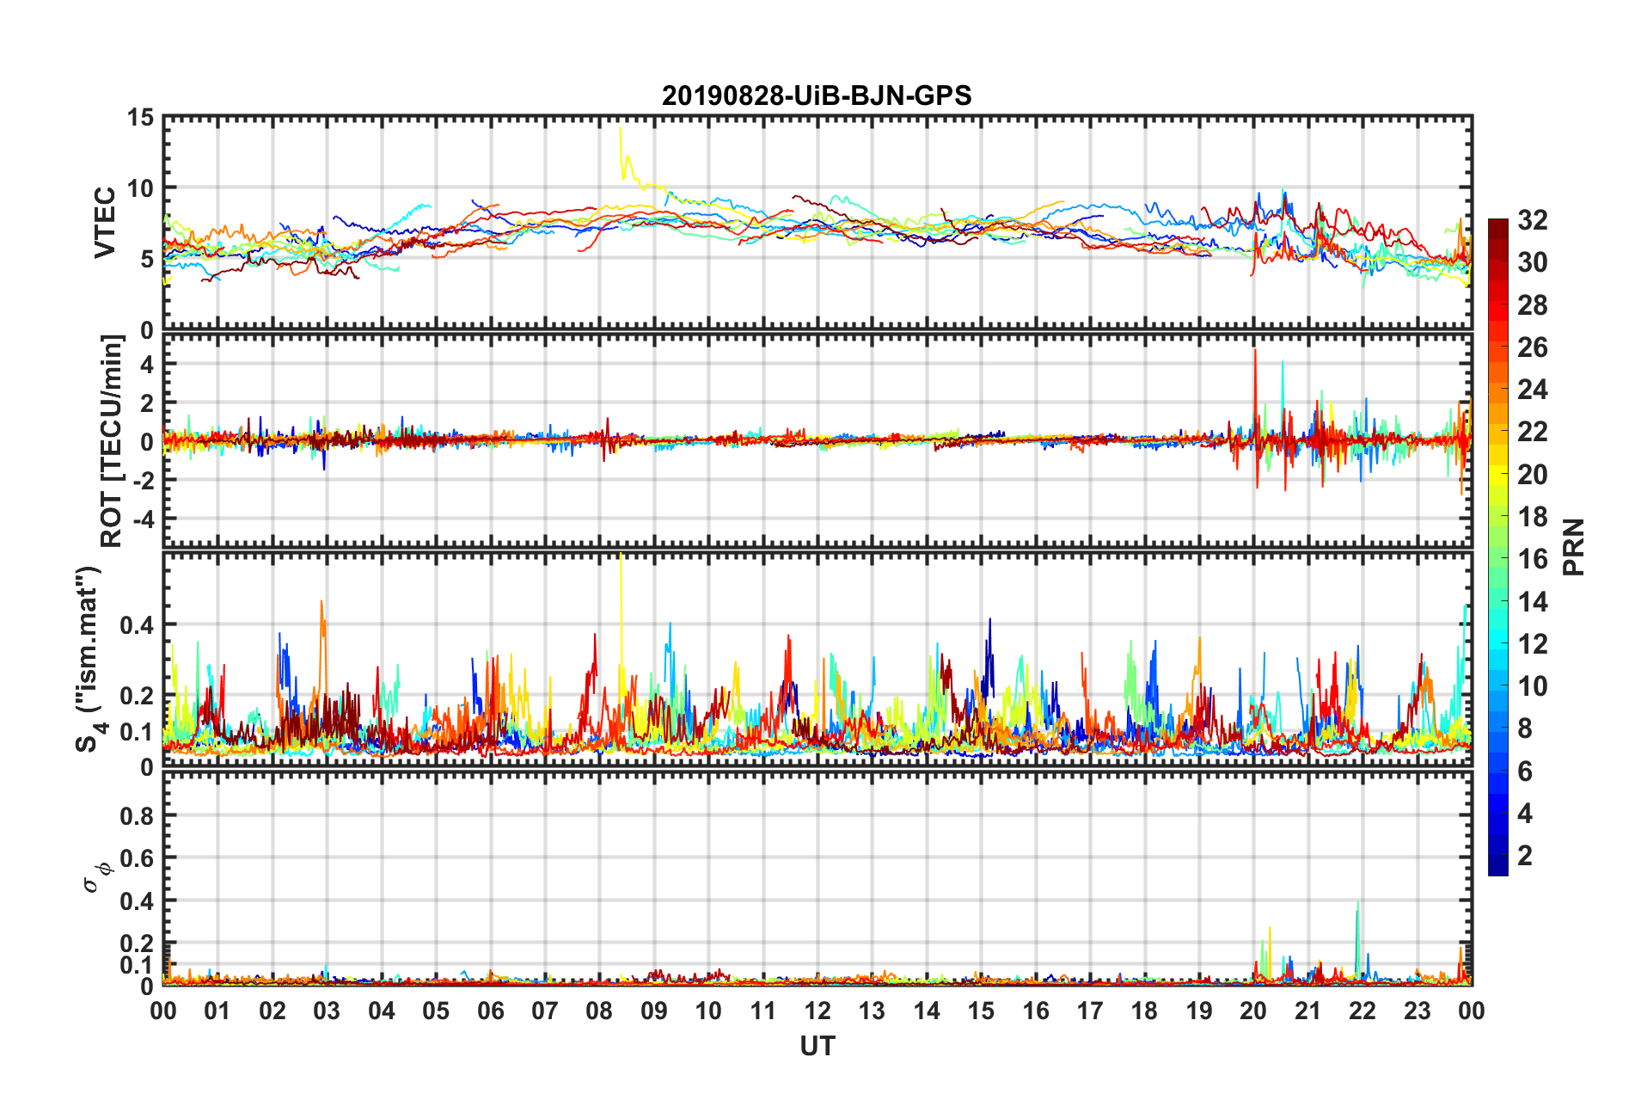Click sigma phi axis tick label 0.8
The height and width of the screenshot is (1094, 1635).
click(137, 815)
